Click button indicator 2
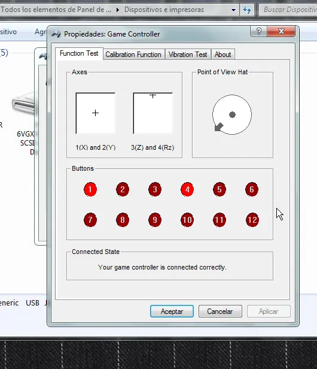Image resolution: width=317 pixels, height=369 pixels. tap(123, 189)
